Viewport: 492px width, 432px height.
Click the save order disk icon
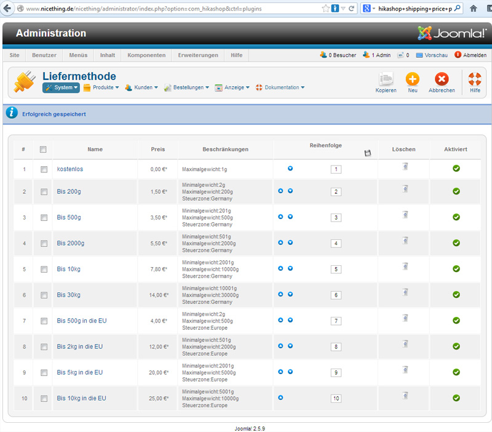click(x=368, y=153)
